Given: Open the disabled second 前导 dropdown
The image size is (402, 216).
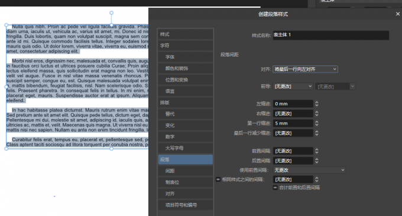Looking at the screenshot, I should pyautogui.click(x=335, y=87).
